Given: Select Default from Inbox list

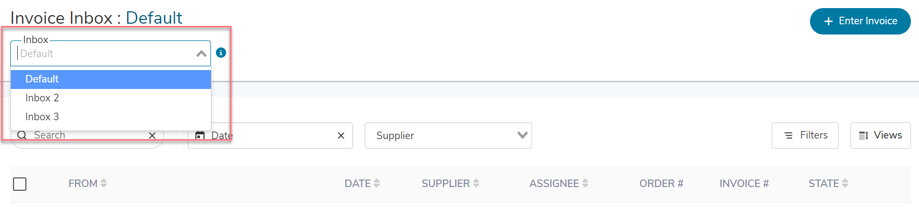Looking at the screenshot, I should (x=111, y=79).
